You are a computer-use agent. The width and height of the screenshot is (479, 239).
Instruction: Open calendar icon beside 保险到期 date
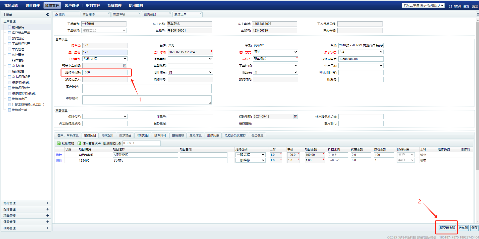[x=295, y=116]
